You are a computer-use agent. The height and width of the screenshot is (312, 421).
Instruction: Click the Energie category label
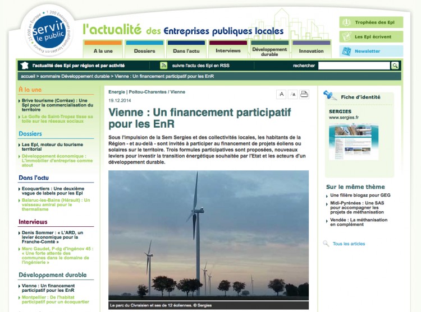pyautogui.click(x=117, y=92)
